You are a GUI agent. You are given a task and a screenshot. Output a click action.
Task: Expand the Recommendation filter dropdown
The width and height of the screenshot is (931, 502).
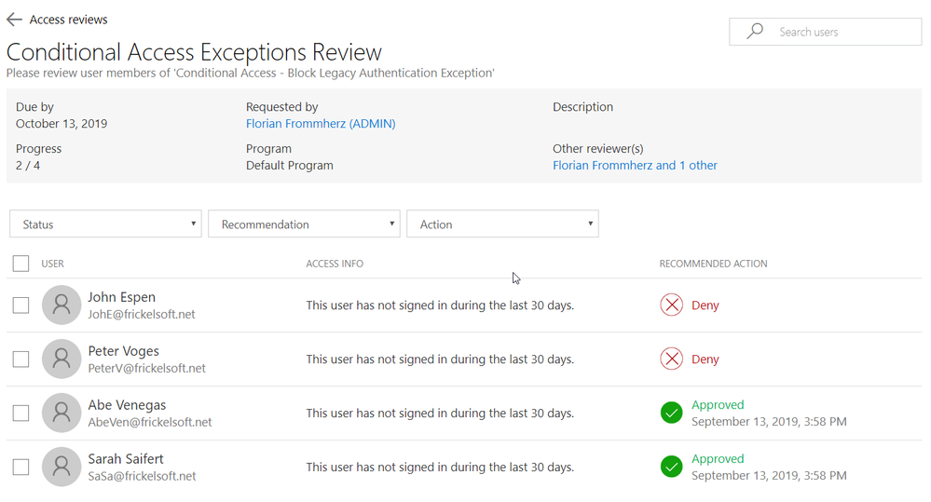pyautogui.click(x=304, y=224)
